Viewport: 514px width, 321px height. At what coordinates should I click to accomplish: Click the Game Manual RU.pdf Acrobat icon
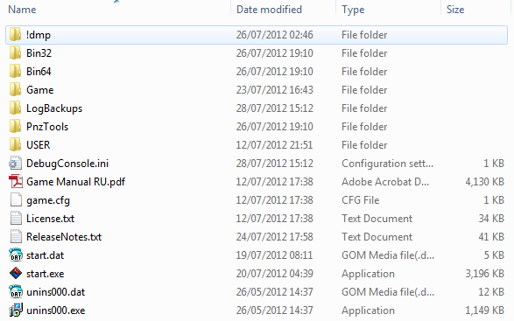tap(16, 181)
